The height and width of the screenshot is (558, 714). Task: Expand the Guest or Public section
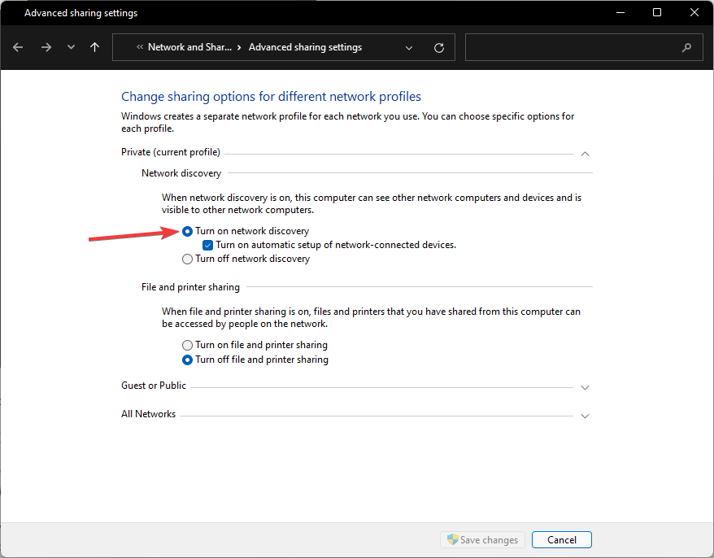pos(585,387)
